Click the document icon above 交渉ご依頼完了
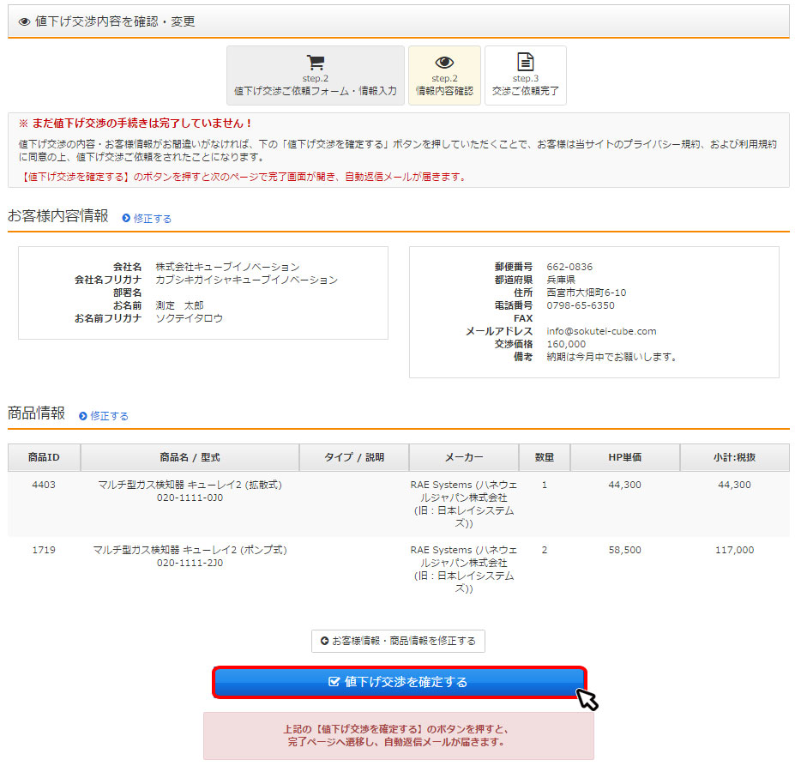This screenshot has height=766, width=795. 525,62
